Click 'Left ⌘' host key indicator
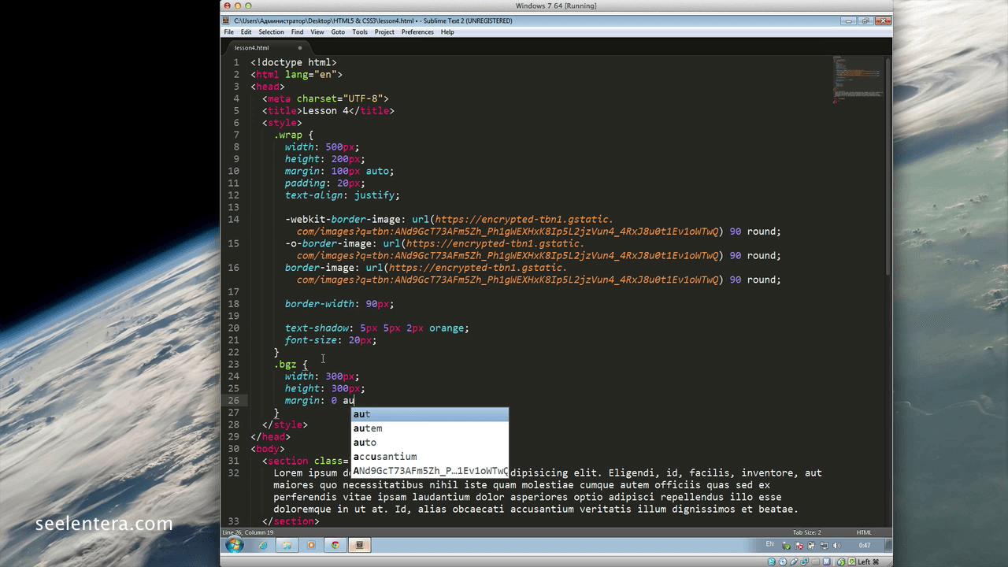 pos(869,561)
